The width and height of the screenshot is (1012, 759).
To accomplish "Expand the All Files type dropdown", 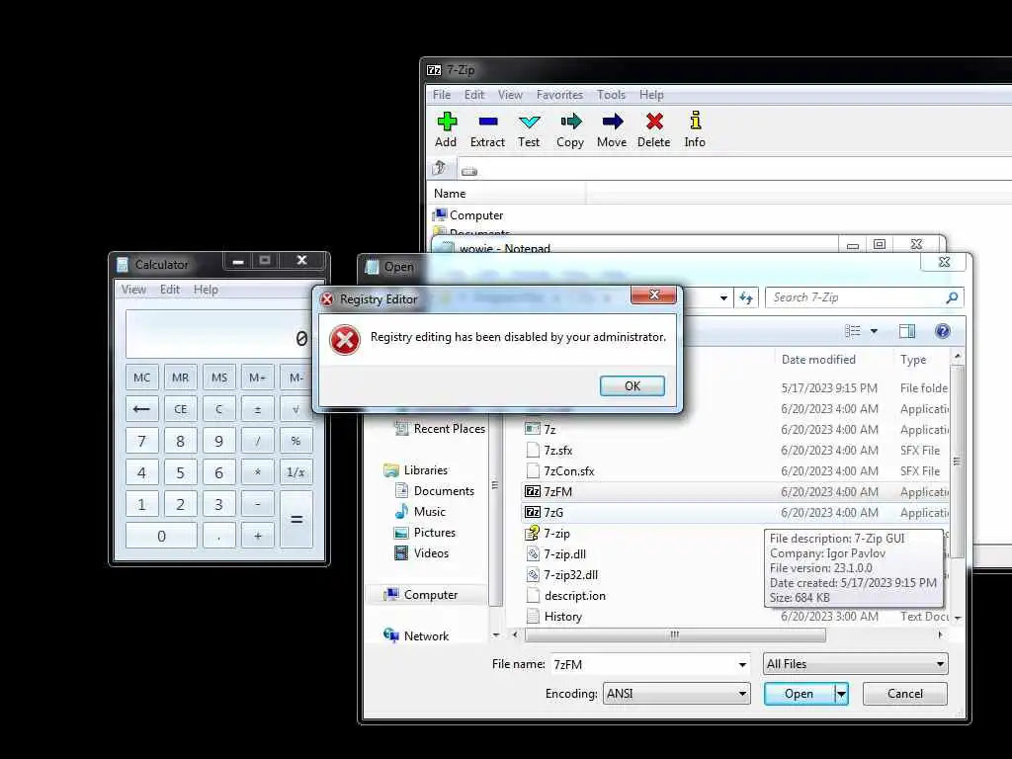I will click(941, 663).
